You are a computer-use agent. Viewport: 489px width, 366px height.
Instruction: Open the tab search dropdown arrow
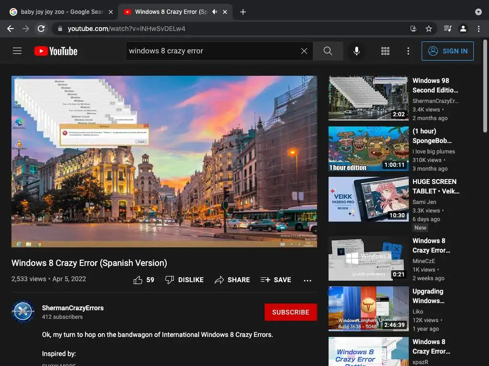click(x=478, y=12)
